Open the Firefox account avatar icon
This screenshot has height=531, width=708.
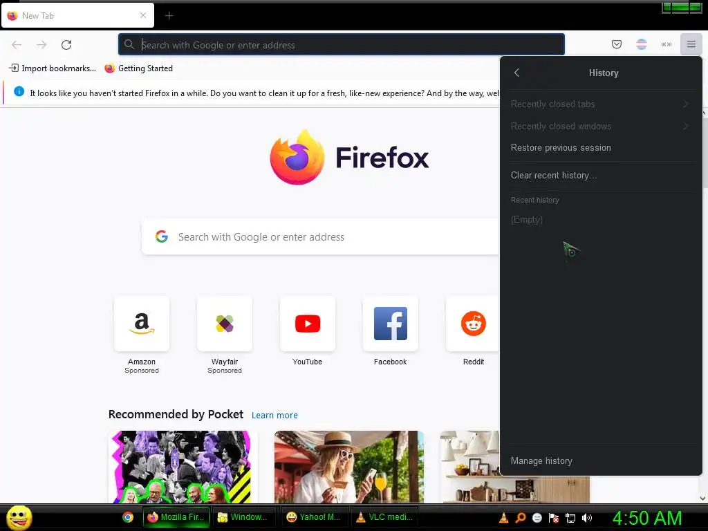click(641, 44)
